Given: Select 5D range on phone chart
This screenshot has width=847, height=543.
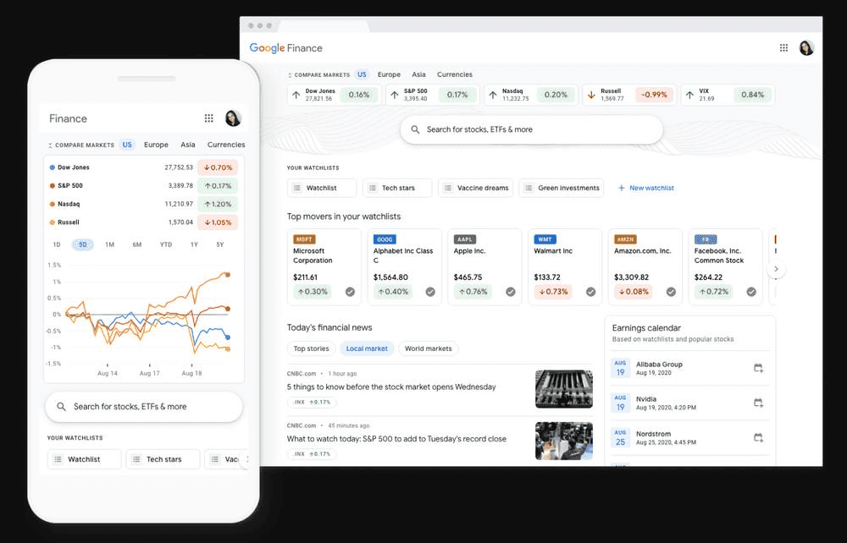Looking at the screenshot, I should click(x=83, y=244).
